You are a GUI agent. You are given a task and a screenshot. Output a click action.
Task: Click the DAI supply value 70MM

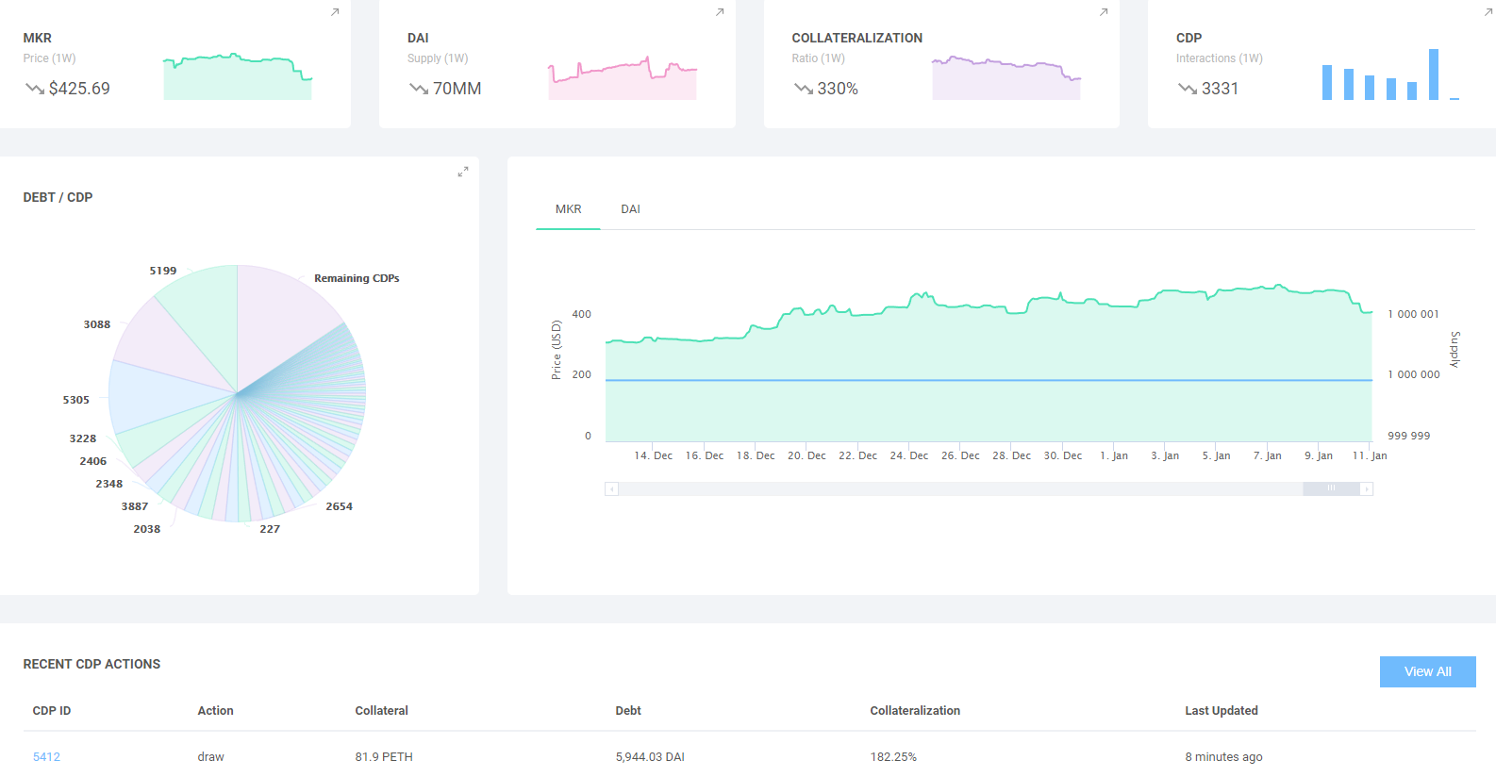click(457, 89)
